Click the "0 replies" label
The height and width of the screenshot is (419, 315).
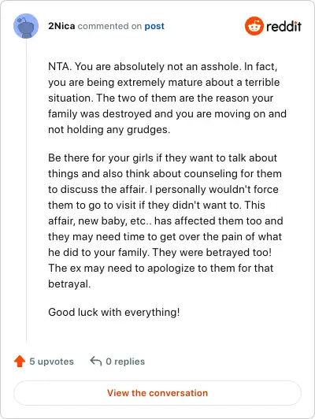[125, 362]
